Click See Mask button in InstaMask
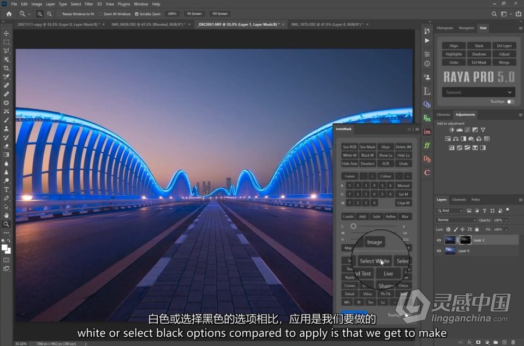 tap(367, 147)
